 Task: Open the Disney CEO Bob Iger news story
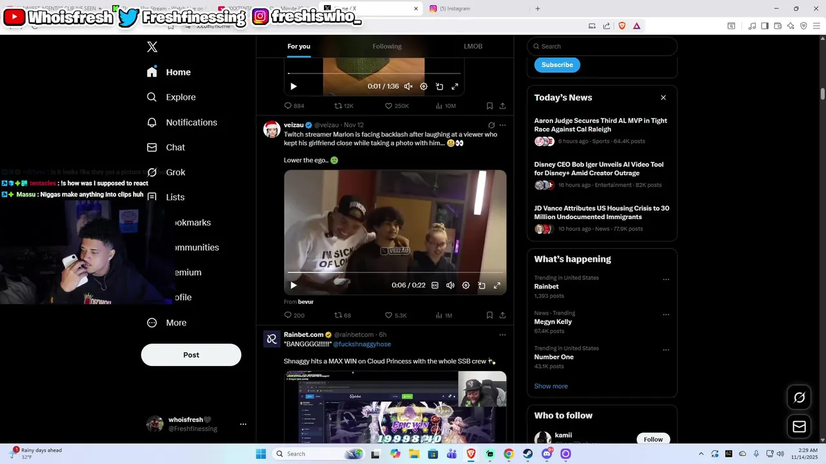(x=601, y=175)
